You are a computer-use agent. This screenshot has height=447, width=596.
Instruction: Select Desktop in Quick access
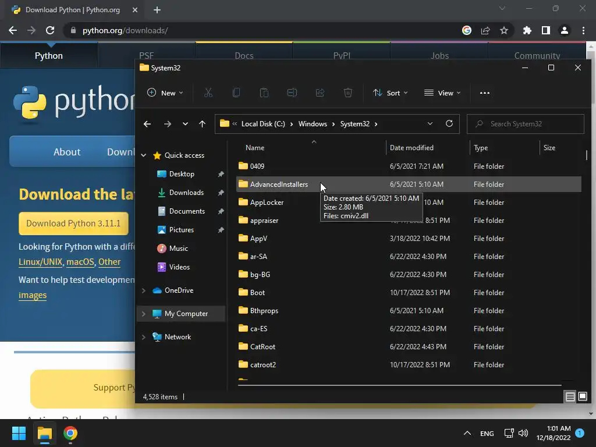pyautogui.click(x=182, y=173)
